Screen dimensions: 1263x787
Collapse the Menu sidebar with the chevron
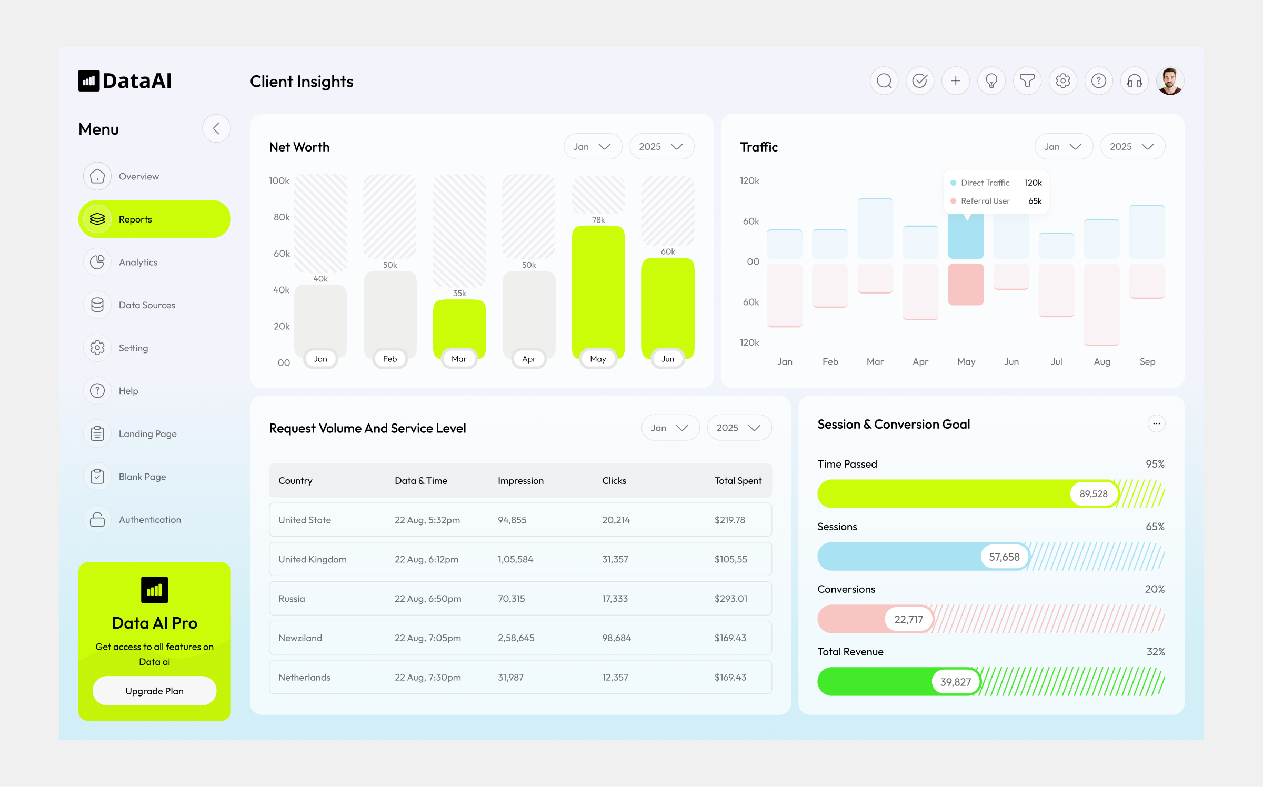pyautogui.click(x=216, y=128)
